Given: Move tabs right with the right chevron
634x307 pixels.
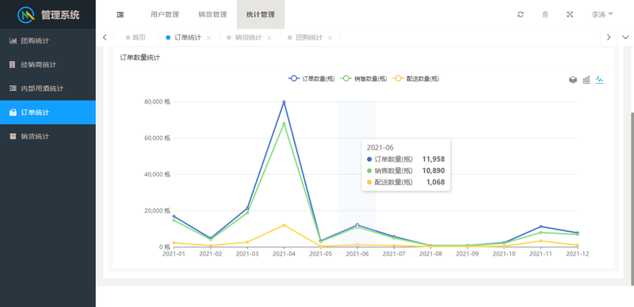Looking at the screenshot, I should point(609,37).
